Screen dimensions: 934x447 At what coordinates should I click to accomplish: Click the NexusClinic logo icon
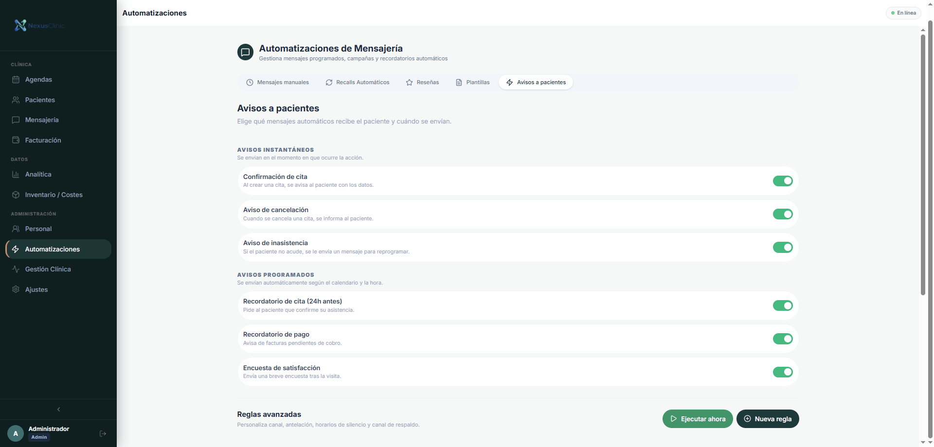click(x=20, y=25)
